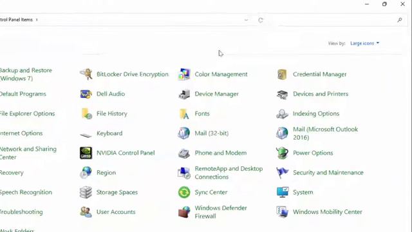
Task: Open the View by Large icons dropdown
Action: (365, 43)
